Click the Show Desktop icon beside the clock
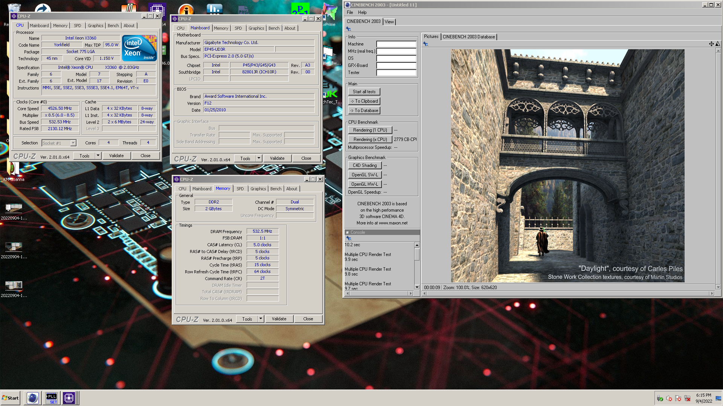Viewport: 723px width, 406px height. 718,398
